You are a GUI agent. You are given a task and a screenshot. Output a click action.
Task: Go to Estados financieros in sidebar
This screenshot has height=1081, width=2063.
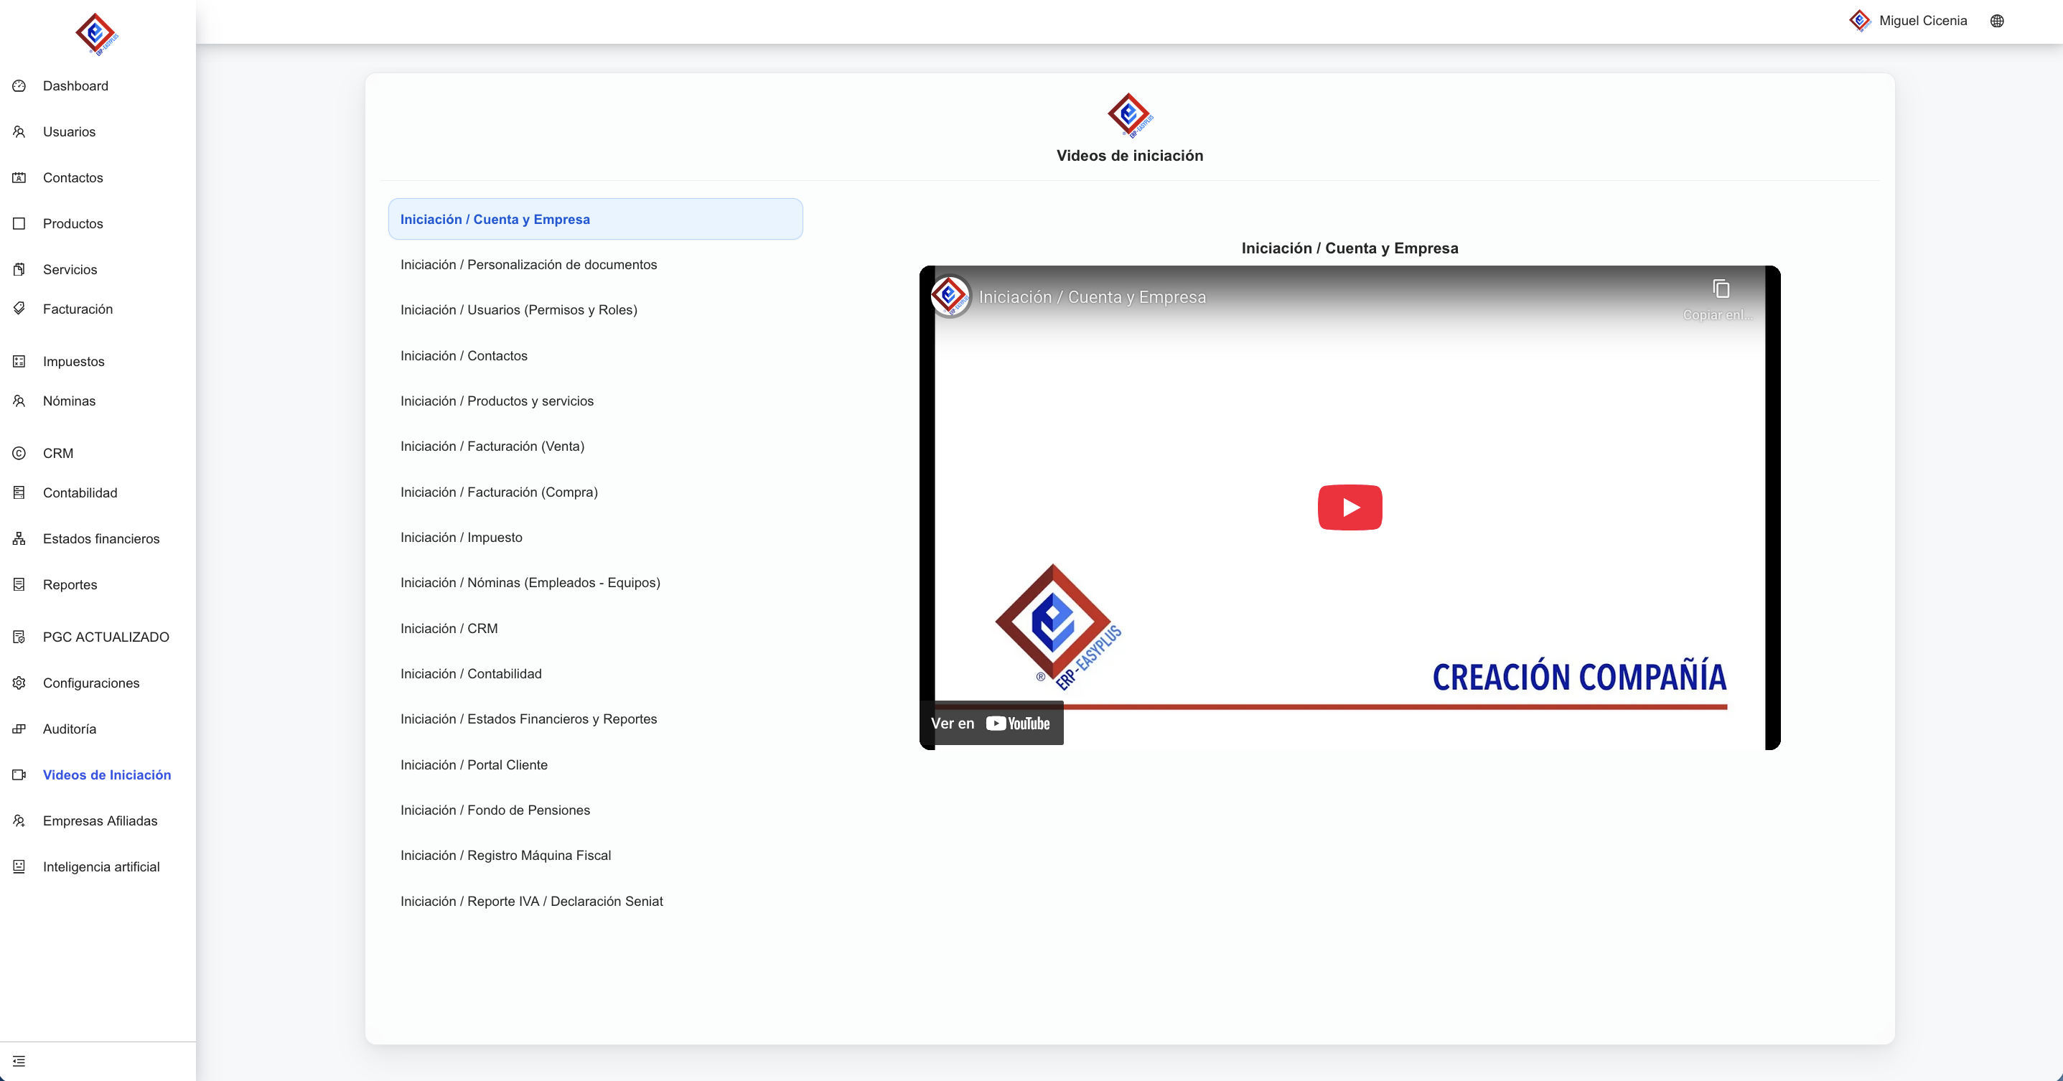(x=101, y=539)
